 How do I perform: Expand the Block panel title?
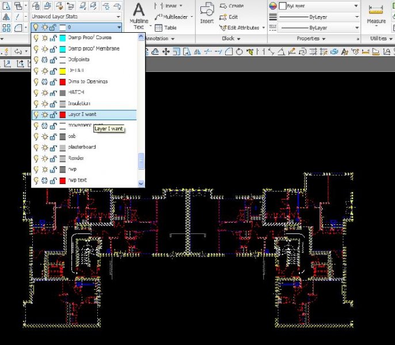tap(231, 39)
